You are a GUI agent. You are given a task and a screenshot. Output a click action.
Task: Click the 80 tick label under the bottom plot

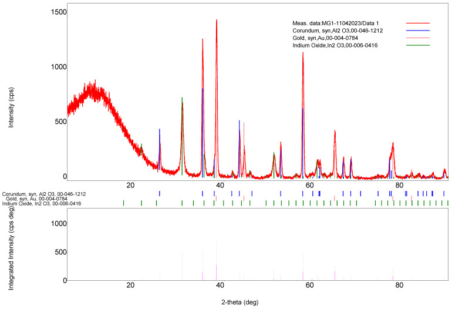pos(399,286)
